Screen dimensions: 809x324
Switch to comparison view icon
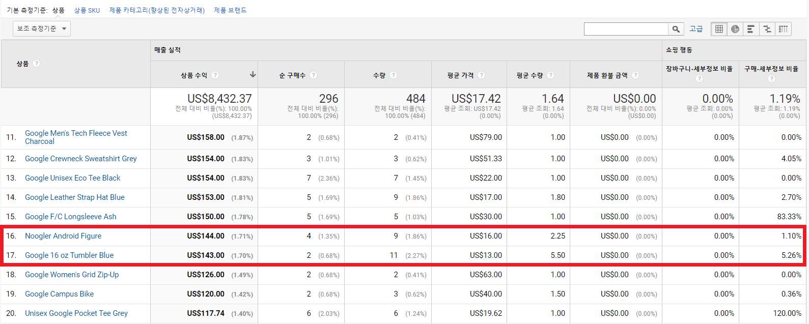tap(767, 29)
